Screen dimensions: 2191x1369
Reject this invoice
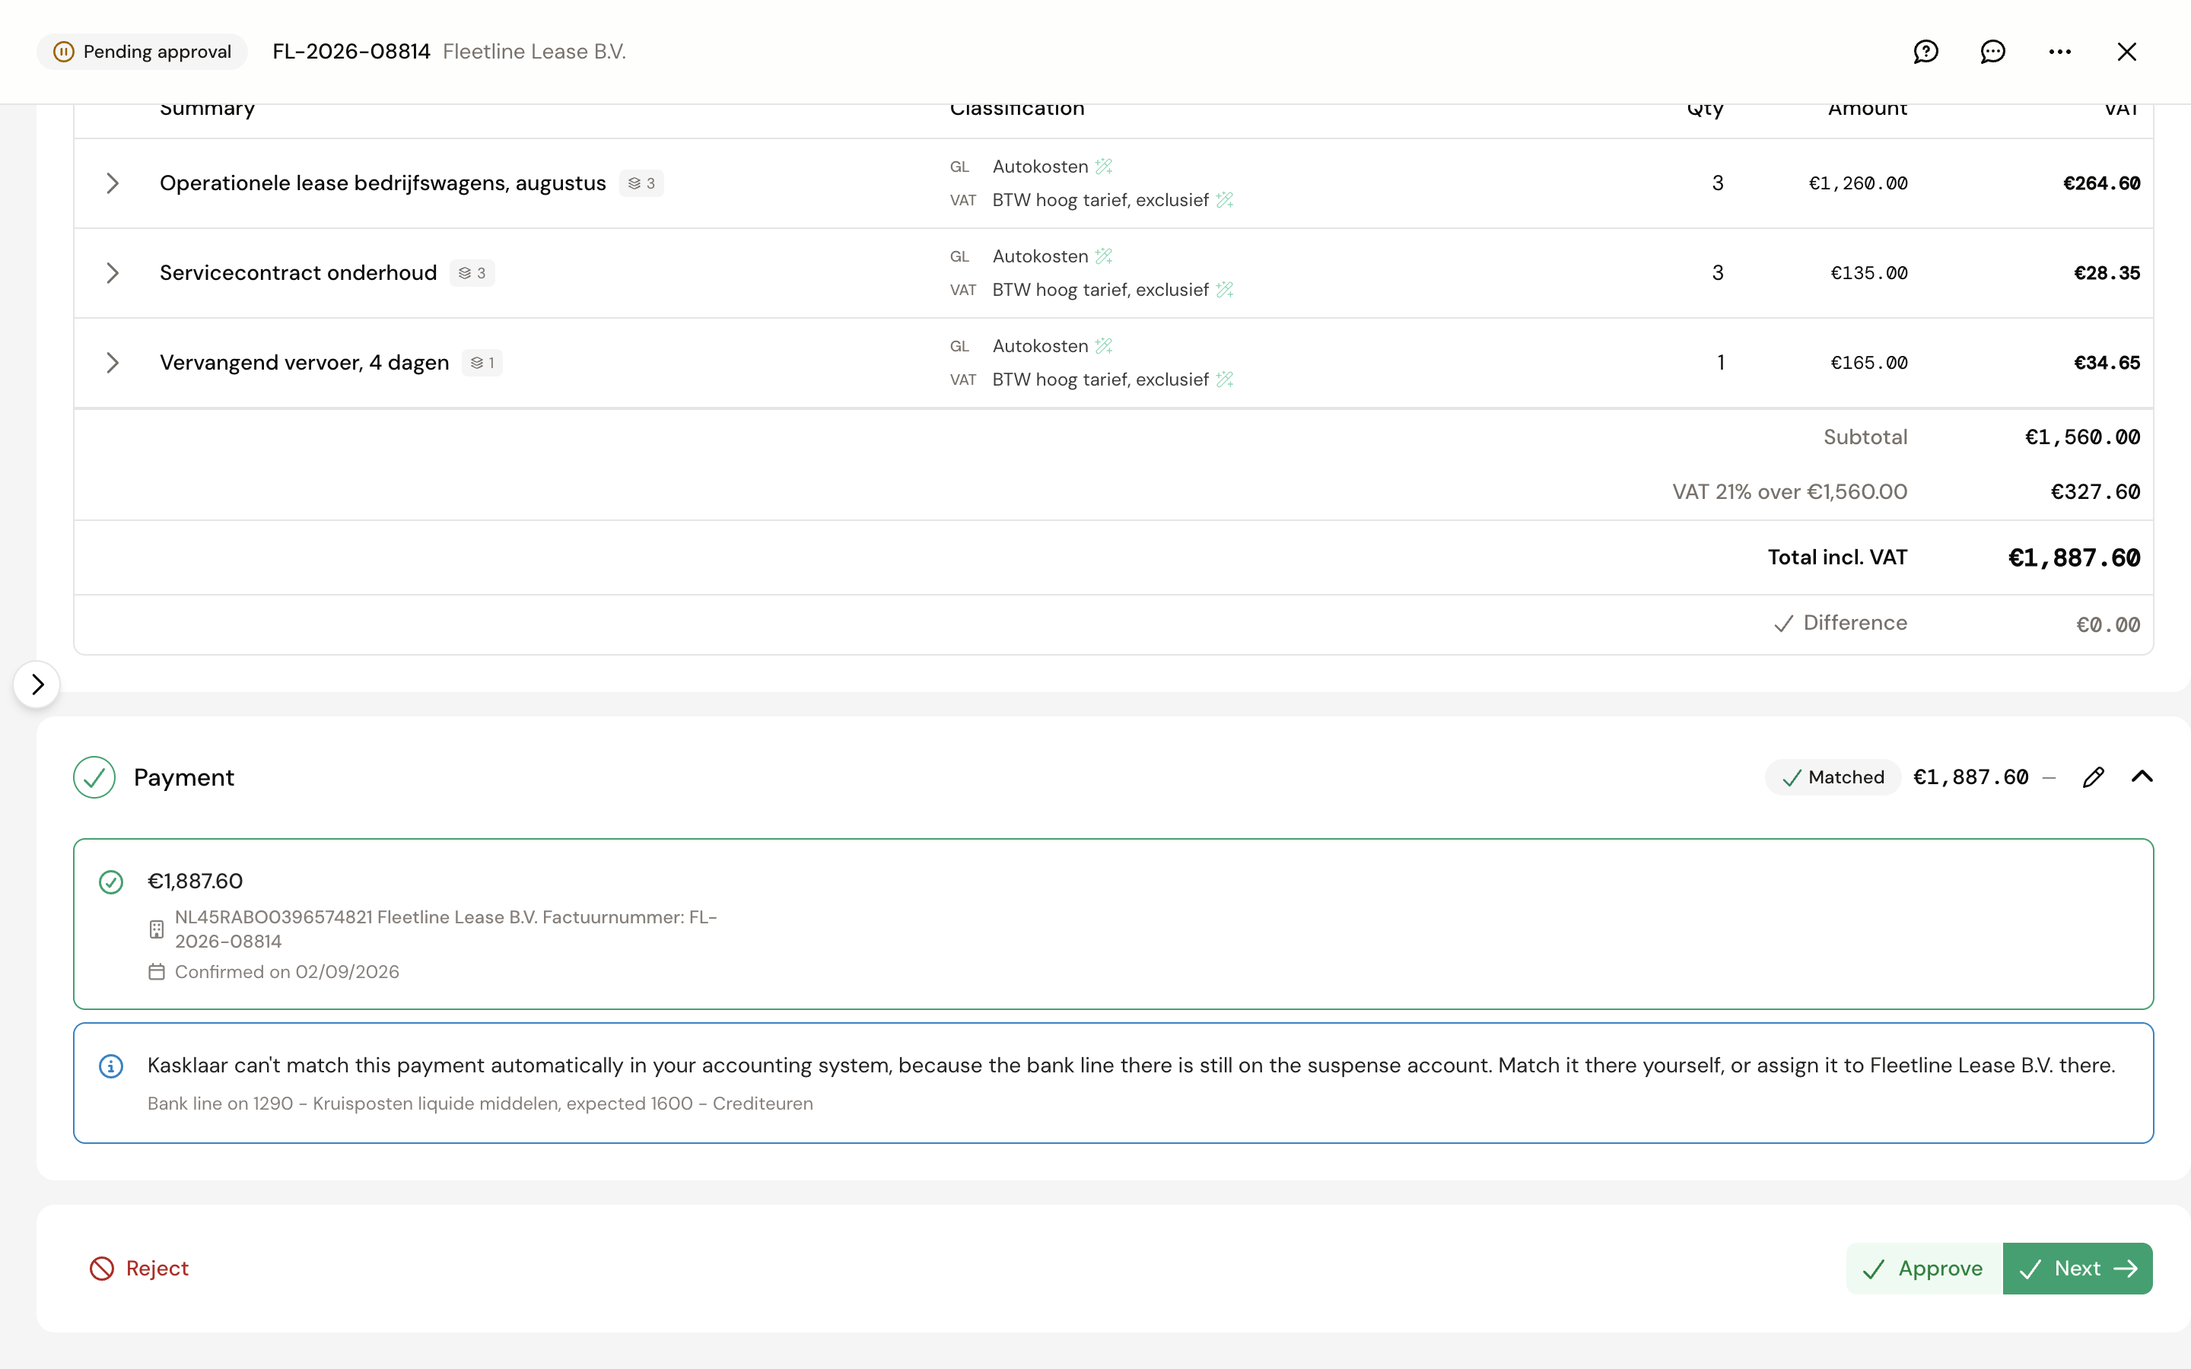click(x=138, y=1268)
